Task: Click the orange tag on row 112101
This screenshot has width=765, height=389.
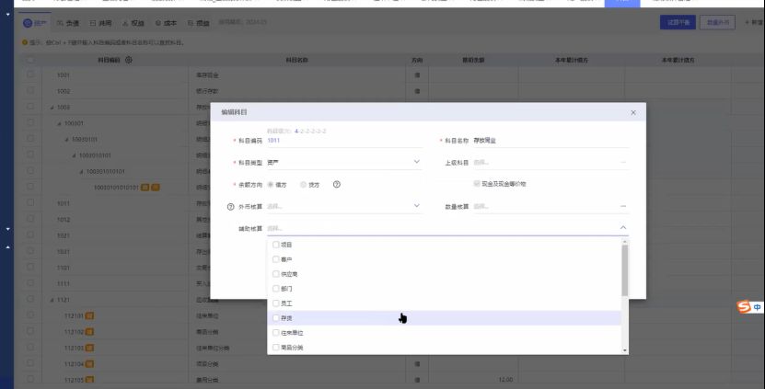Action: (x=90, y=315)
